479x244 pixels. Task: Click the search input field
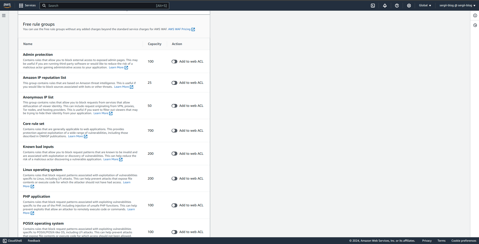pyautogui.click(x=104, y=5)
